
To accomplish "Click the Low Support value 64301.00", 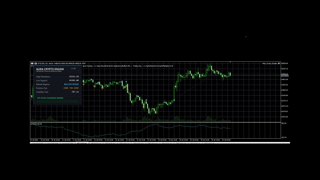I will pos(74,80).
